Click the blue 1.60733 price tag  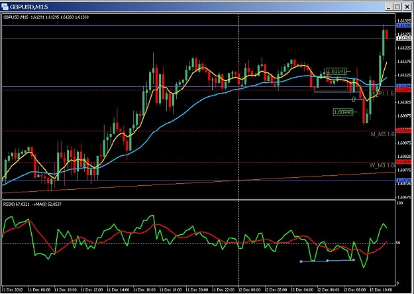[x=403, y=181]
